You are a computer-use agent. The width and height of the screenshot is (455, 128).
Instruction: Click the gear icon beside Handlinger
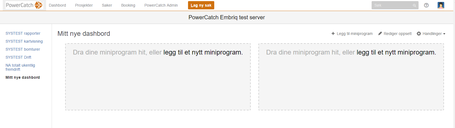(419, 34)
